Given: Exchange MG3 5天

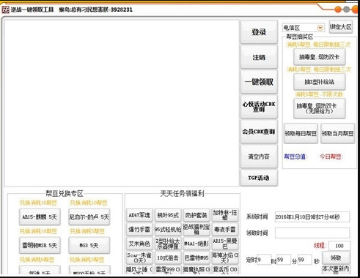Looking at the screenshot, I should click(89, 245).
